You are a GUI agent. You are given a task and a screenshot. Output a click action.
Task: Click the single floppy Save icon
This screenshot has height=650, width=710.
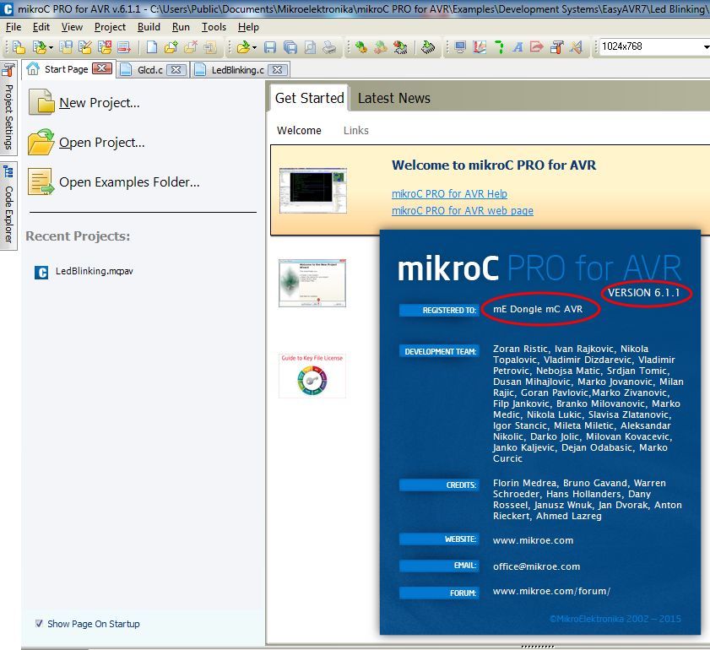pos(270,47)
